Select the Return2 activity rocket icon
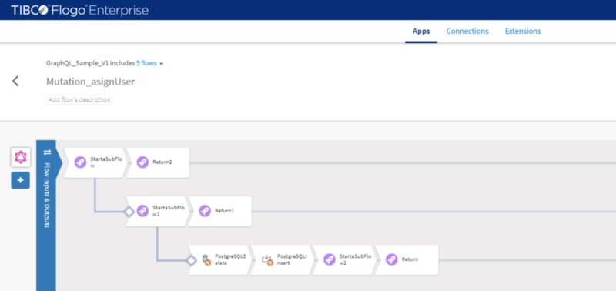Screen dimensions: 616x291 click(x=142, y=162)
